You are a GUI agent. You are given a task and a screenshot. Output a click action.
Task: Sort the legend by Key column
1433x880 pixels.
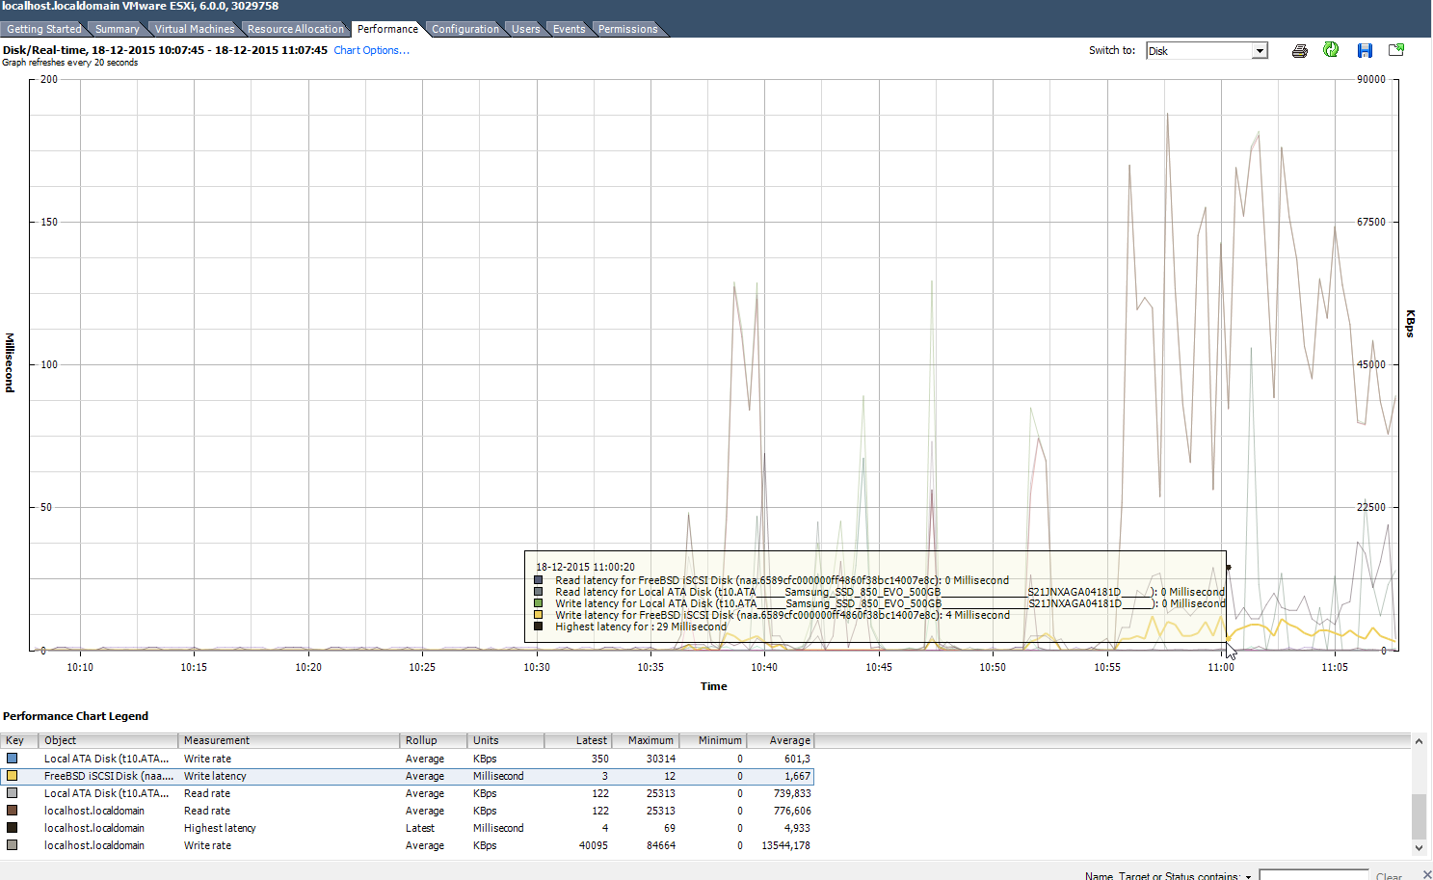pos(19,740)
